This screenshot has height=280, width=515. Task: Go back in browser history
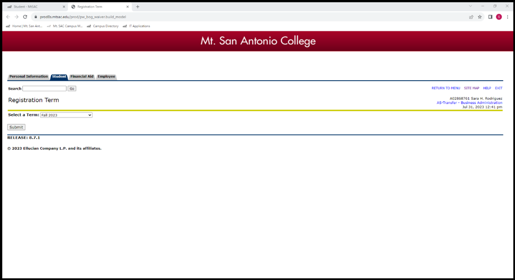(8, 17)
